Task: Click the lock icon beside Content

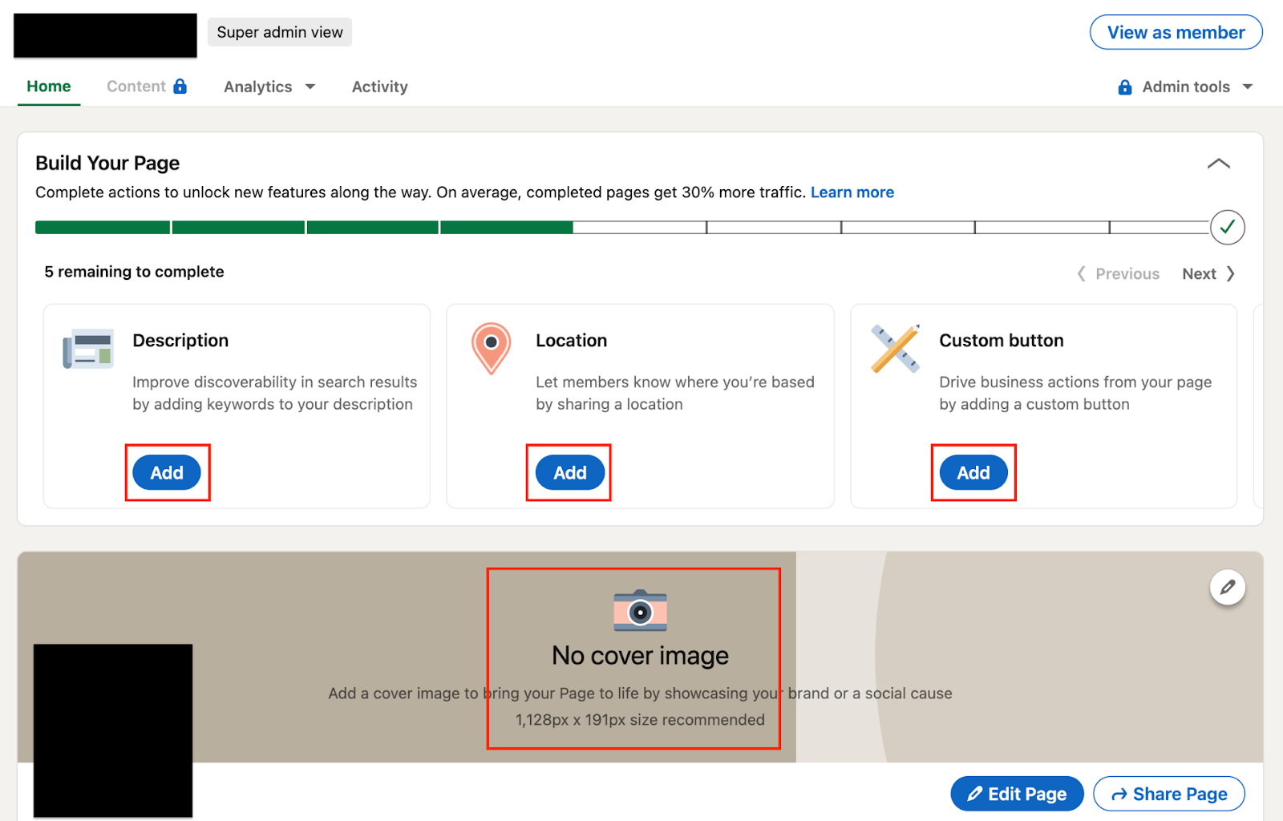Action: tap(180, 86)
